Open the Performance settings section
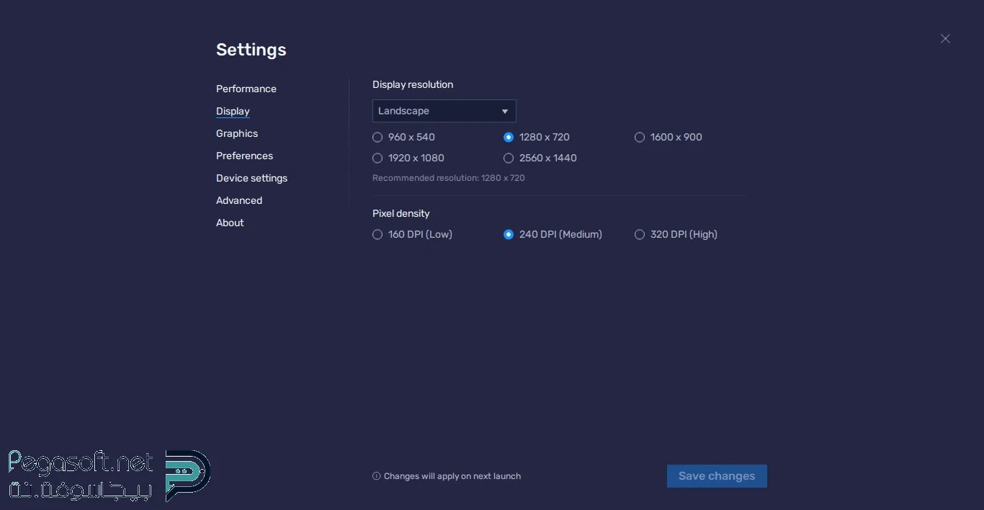 pyautogui.click(x=246, y=89)
